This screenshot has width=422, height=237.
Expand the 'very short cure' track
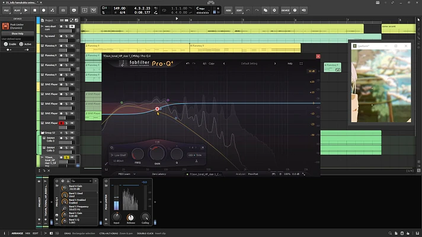click(42, 26)
